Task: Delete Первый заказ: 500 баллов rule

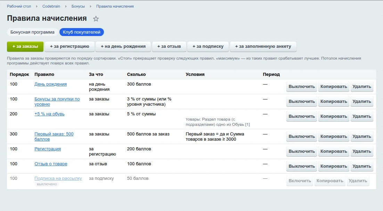Action: click(362, 137)
